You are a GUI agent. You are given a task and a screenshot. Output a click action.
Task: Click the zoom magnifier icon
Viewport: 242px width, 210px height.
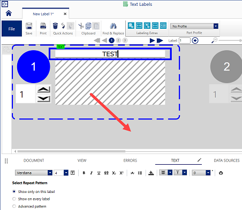[214, 41]
